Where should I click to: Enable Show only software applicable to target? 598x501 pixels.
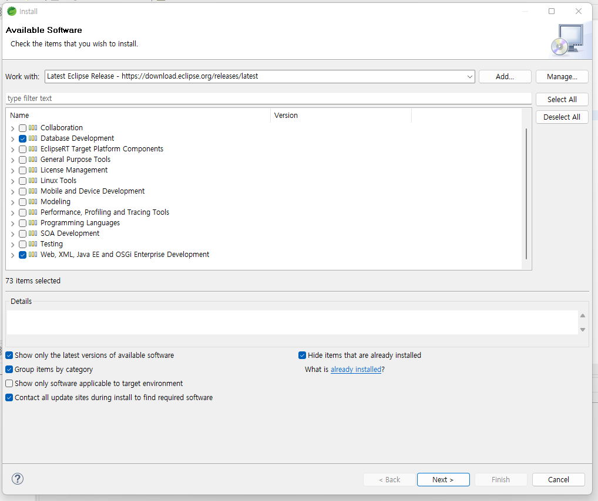point(9,384)
